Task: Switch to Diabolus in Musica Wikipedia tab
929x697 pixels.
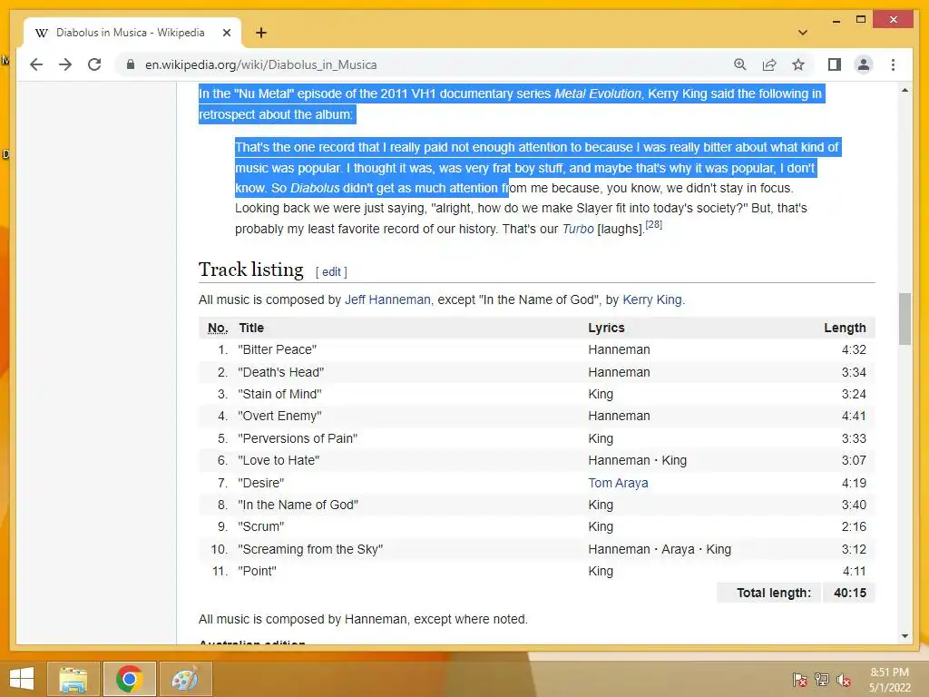Action: click(x=132, y=33)
